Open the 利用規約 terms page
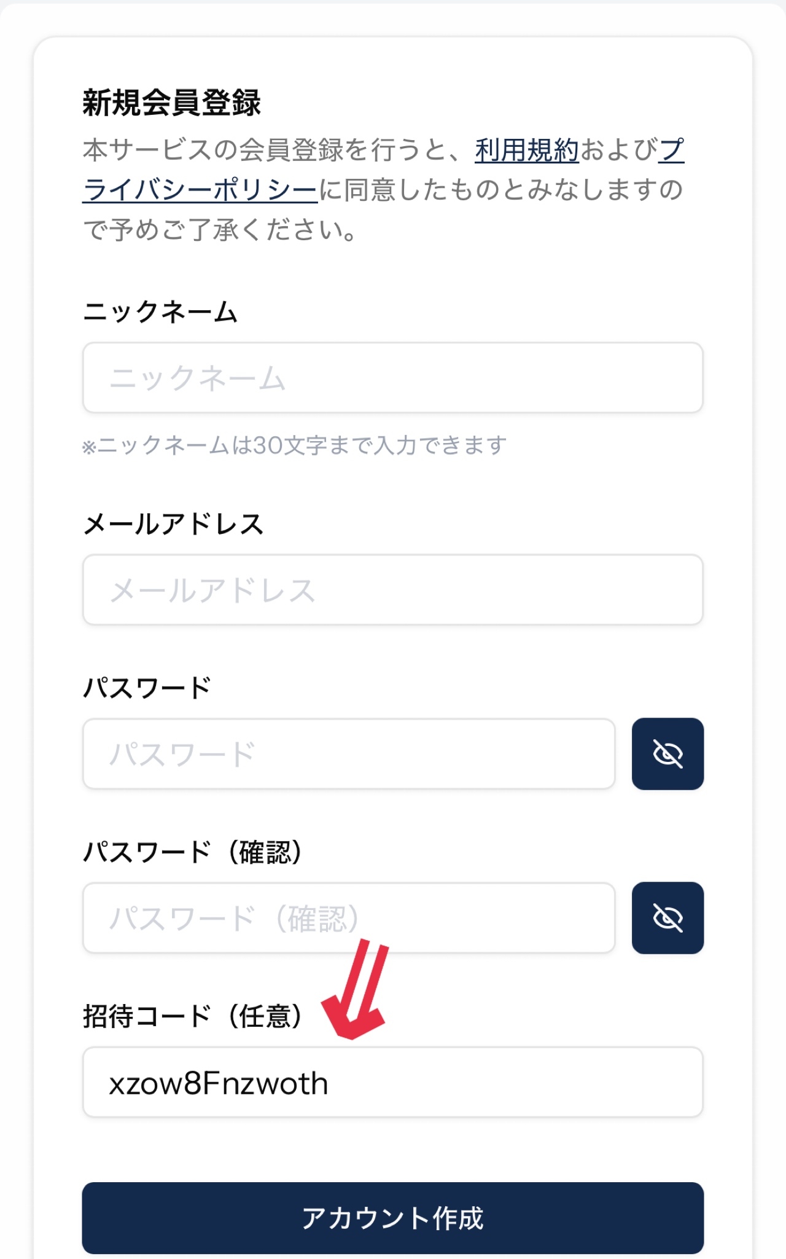The height and width of the screenshot is (1259, 786). click(x=525, y=149)
